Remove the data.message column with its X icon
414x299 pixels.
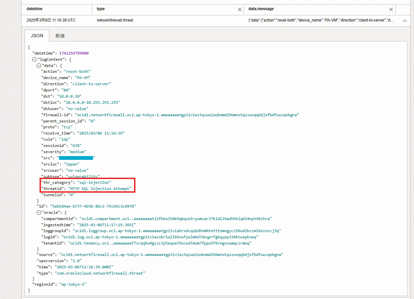(391, 9)
